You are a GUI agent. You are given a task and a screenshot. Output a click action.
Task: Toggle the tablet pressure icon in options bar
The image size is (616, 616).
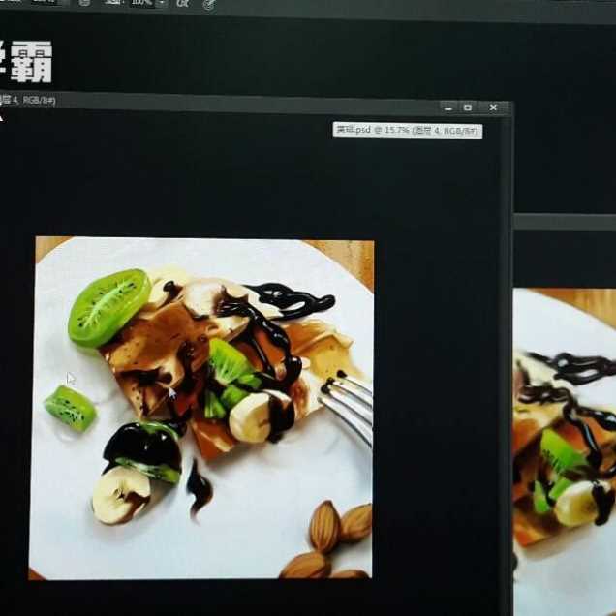209,4
